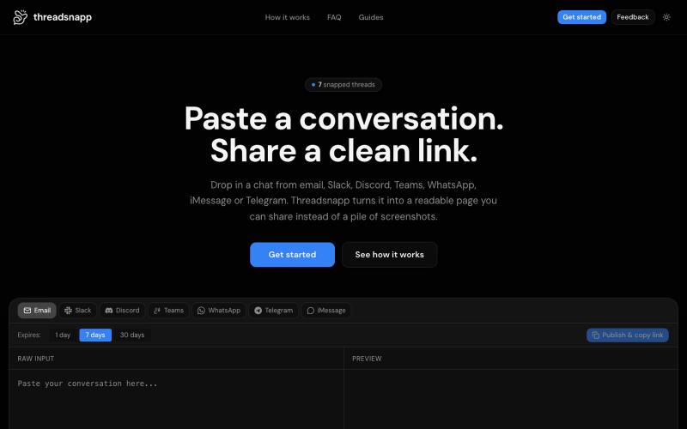Click the RAW INPUT panel label
Image resolution: width=687 pixels, height=429 pixels.
[x=35, y=359]
